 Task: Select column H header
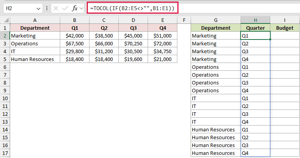point(255,20)
